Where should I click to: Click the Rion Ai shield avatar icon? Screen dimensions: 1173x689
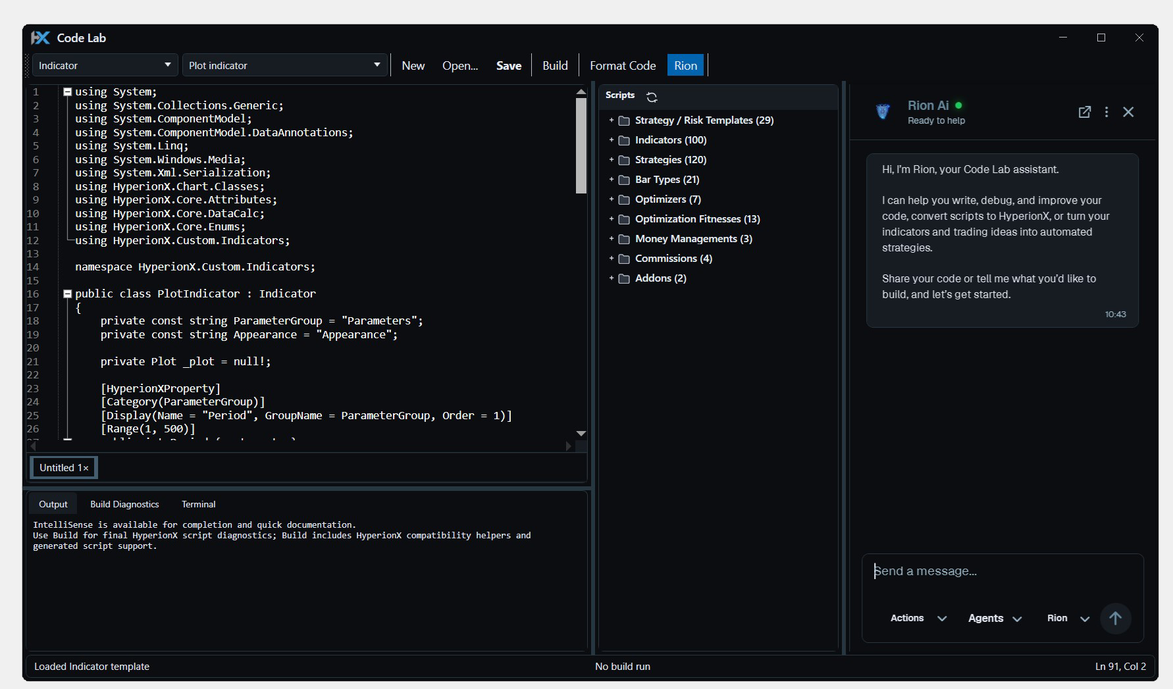pyautogui.click(x=883, y=112)
